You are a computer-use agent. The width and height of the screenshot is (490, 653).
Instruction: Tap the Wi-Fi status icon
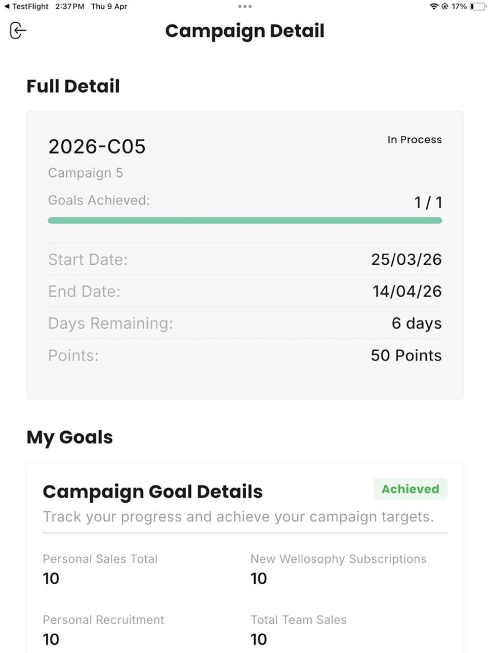point(434,7)
